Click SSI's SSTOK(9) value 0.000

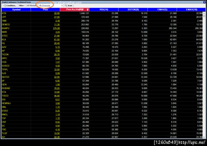point(145,99)
